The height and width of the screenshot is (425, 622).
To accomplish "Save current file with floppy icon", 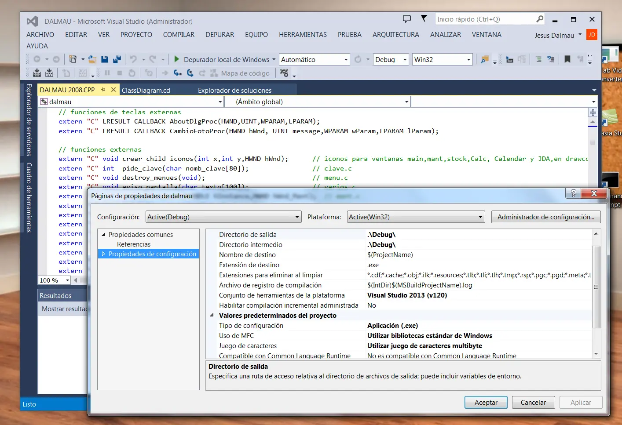I will (x=105, y=59).
